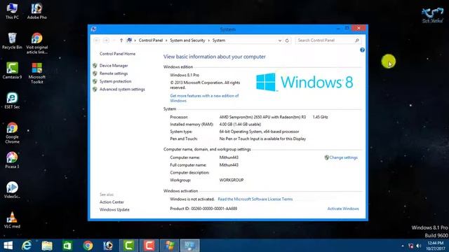Open Action Center link
The image size is (449, 252).
click(112, 202)
